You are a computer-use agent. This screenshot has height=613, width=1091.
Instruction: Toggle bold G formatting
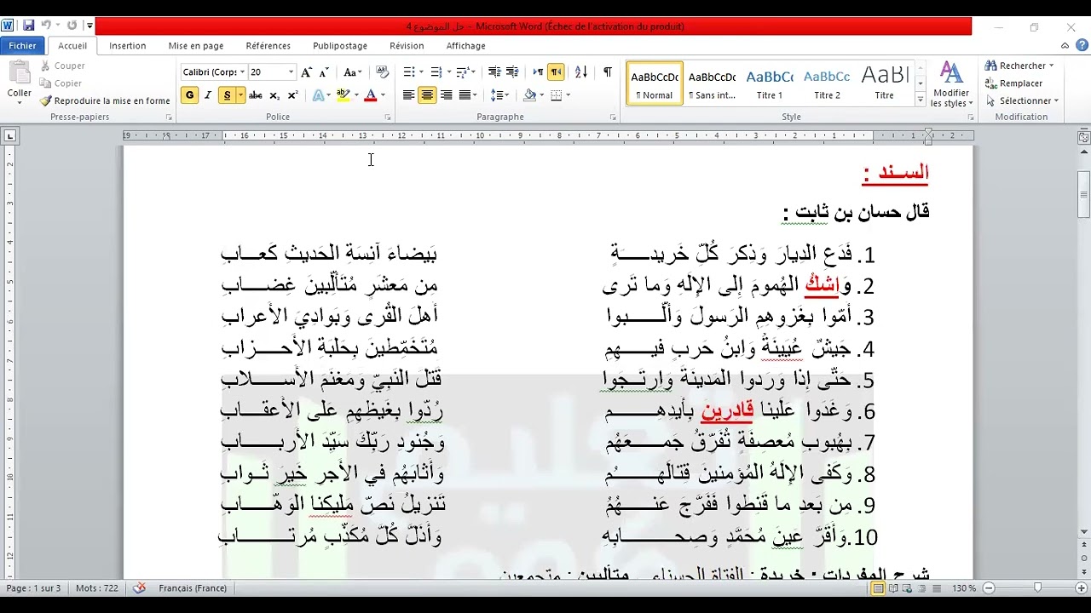tap(189, 95)
